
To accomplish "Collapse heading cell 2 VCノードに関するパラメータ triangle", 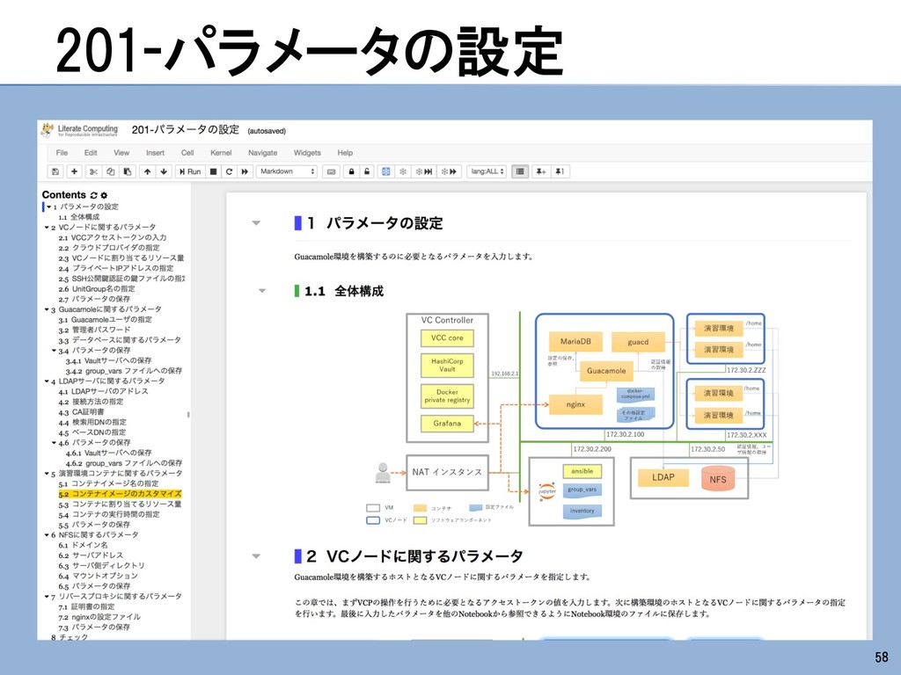I will pyautogui.click(x=256, y=556).
